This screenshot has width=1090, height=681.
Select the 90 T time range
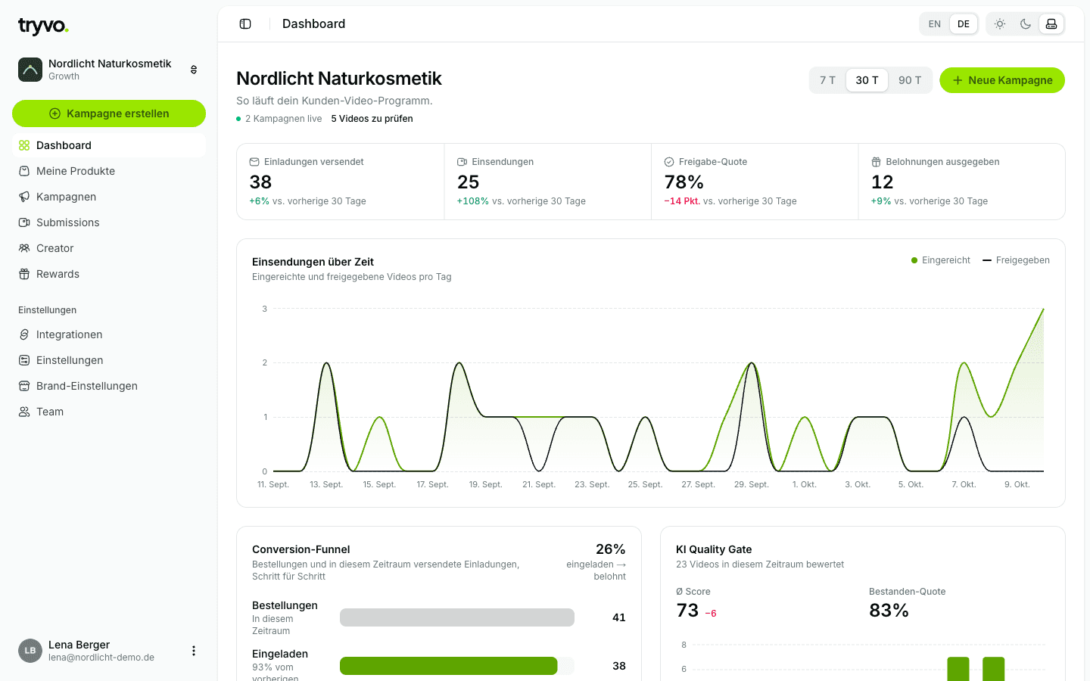click(910, 80)
